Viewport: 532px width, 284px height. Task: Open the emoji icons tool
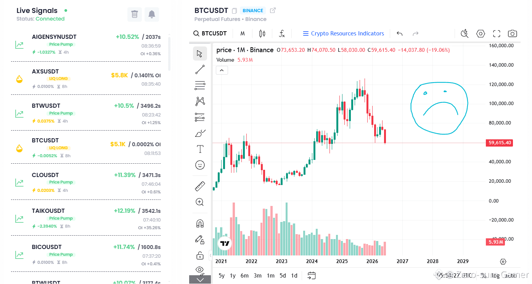(200, 165)
